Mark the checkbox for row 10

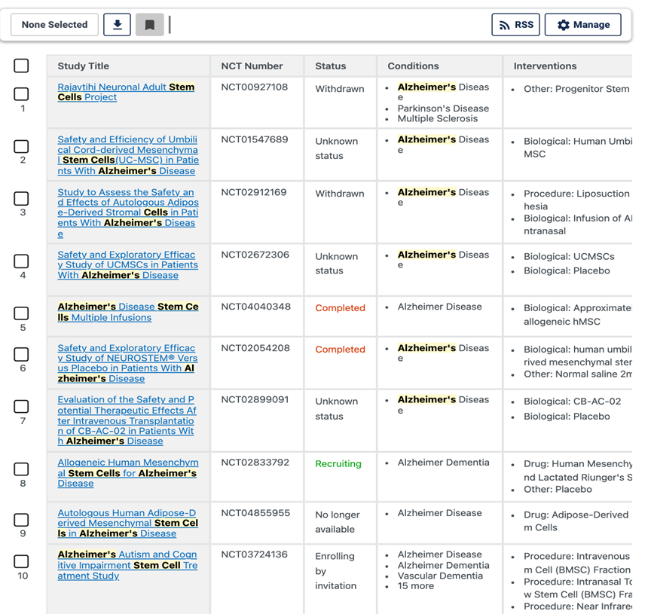[22, 561]
